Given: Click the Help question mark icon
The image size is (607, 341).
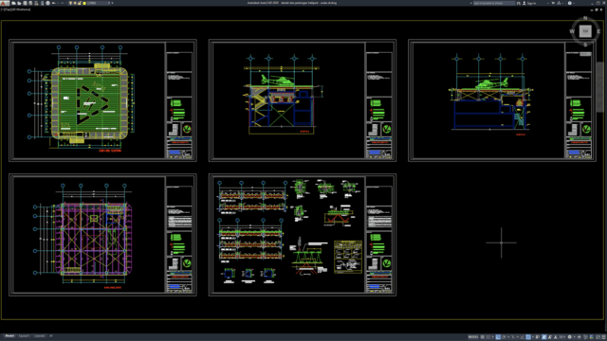Looking at the screenshot, I should (570, 3).
